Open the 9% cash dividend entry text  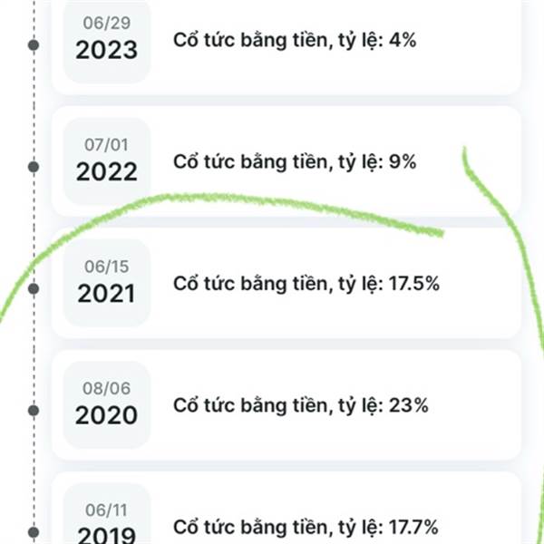coord(295,162)
